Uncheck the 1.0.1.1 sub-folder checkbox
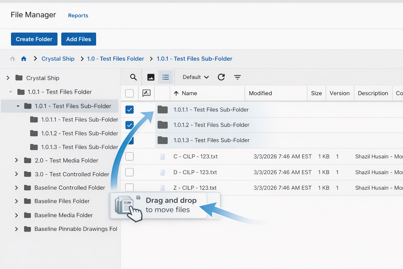Screen dimensions: 403x269 (x=130, y=110)
